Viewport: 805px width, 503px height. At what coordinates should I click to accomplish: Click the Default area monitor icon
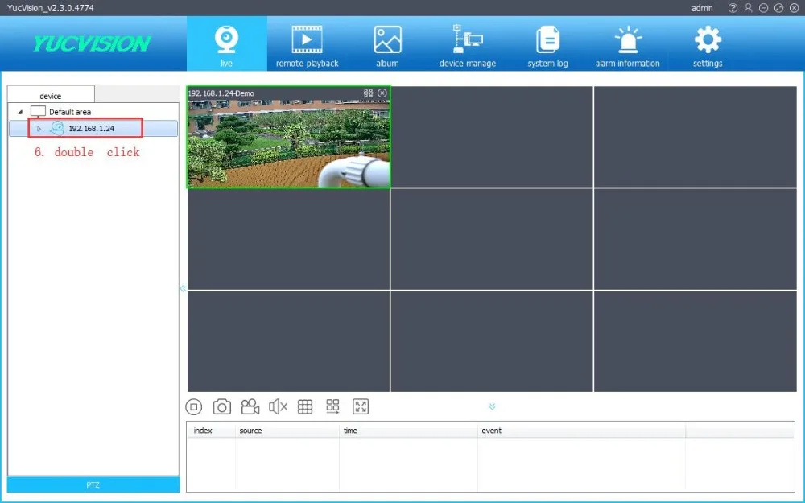[x=38, y=111]
